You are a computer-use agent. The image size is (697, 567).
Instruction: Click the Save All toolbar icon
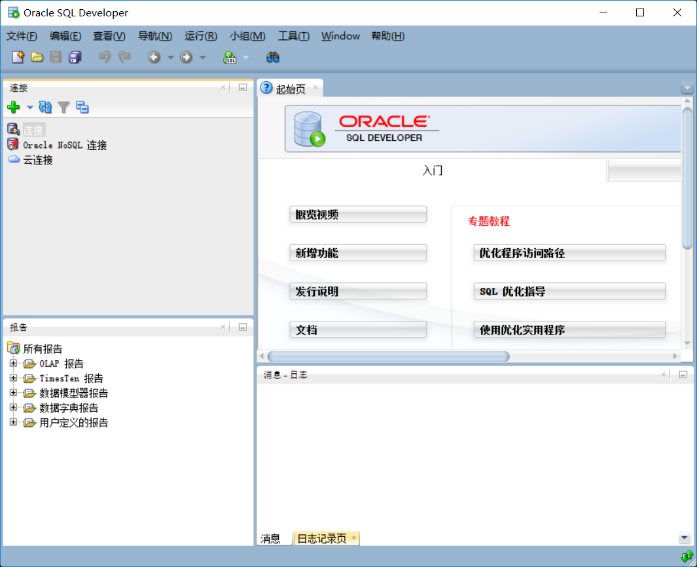tap(75, 58)
